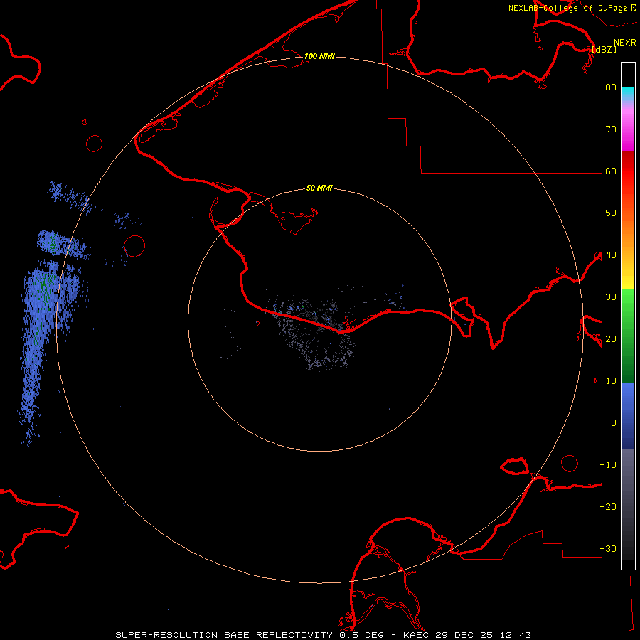The image size is (640, 640).
Task: Click the 40 value on the color scale
Action: [x=611, y=255]
